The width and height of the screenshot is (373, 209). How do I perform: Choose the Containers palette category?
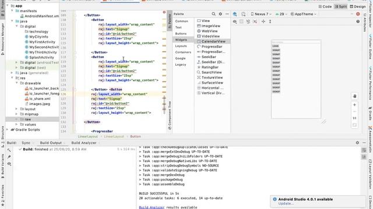pyautogui.click(x=183, y=52)
